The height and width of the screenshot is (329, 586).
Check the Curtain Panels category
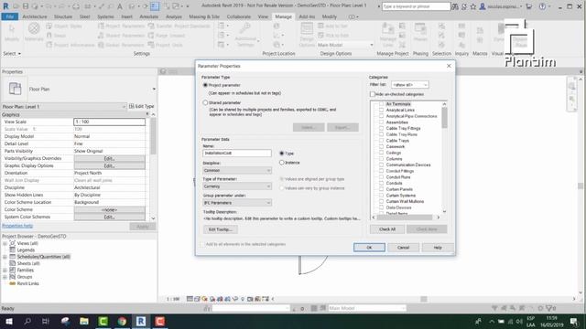pyautogui.click(x=381, y=189)
